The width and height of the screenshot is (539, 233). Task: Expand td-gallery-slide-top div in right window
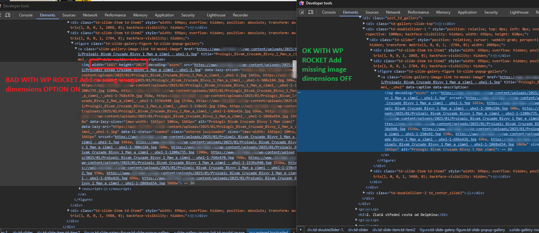pos(364,24)
